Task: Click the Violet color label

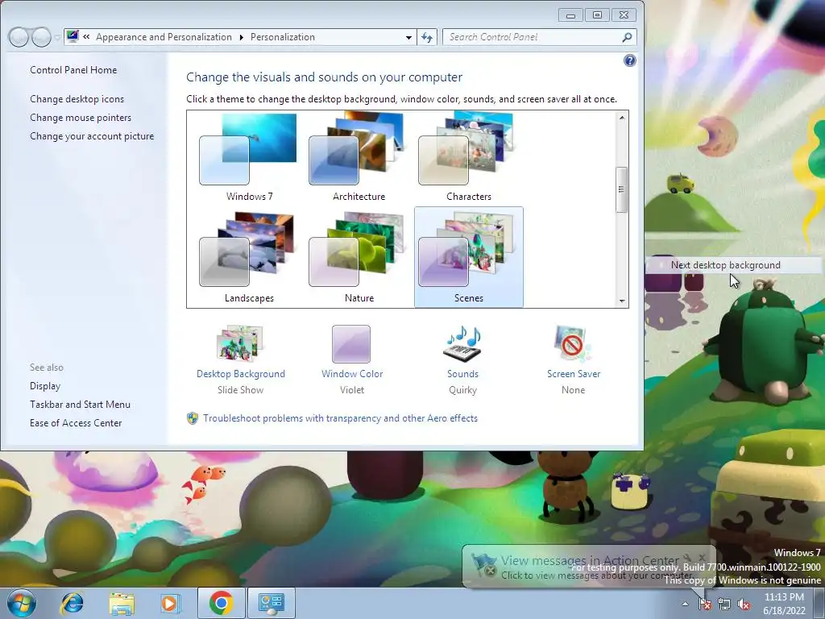Action: (352, 390)
